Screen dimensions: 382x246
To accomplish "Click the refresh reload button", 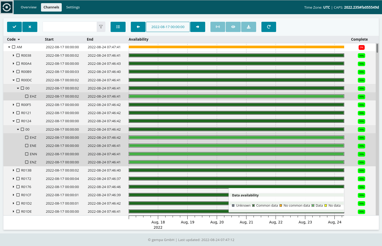I will pyautogui.click(x=269, y=27).
